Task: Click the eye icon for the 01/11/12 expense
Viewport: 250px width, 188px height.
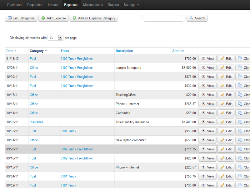Action: [x=203, y=59]
